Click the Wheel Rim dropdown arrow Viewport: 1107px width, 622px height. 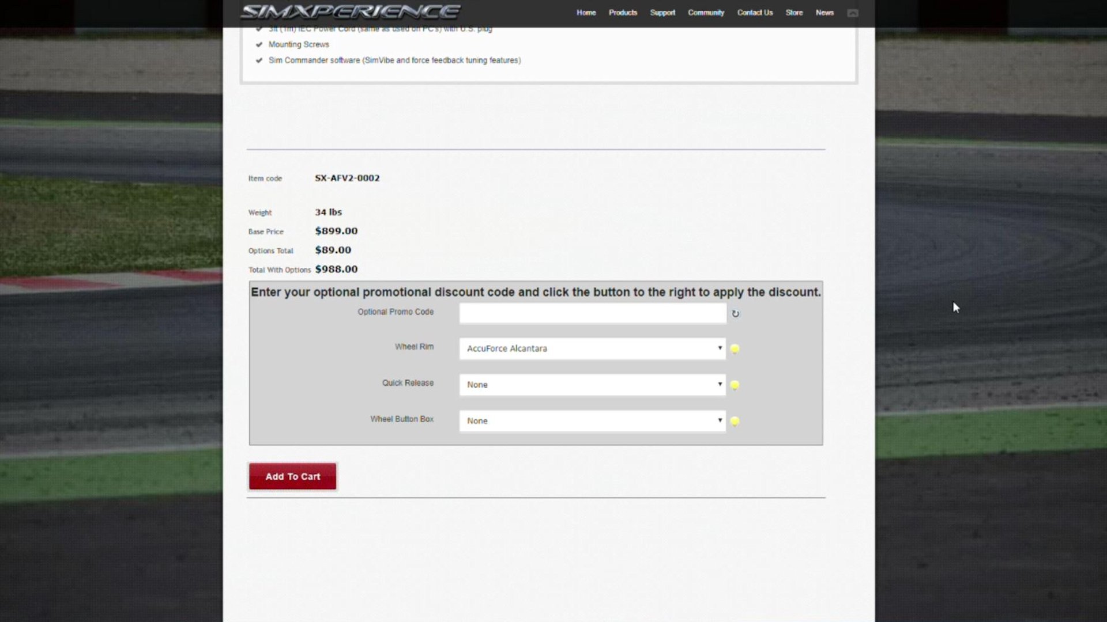[720, 348]
